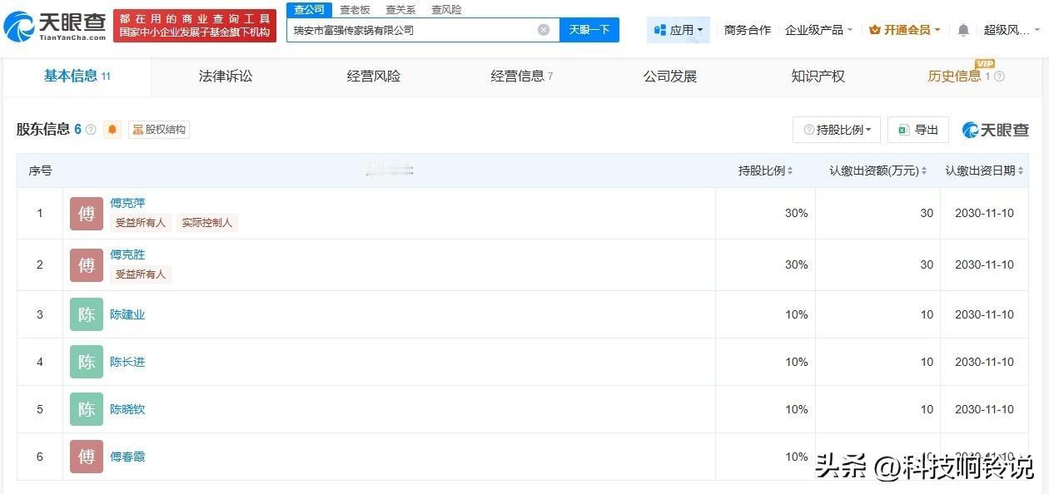Open the 持股比例 filter dropdown
The image size is (1049, 494).
[x=835, y=130]
